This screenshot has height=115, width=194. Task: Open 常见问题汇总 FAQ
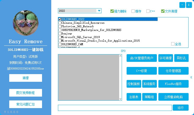pyautogui.click(x=26, y=104)
